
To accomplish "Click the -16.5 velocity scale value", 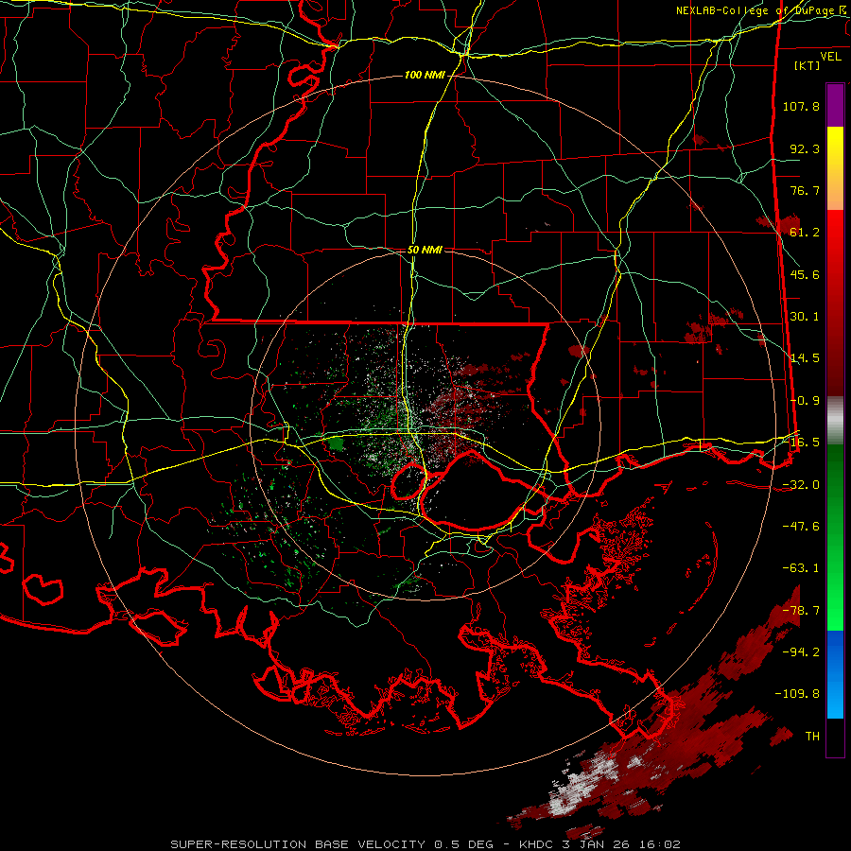I will 801,443.
